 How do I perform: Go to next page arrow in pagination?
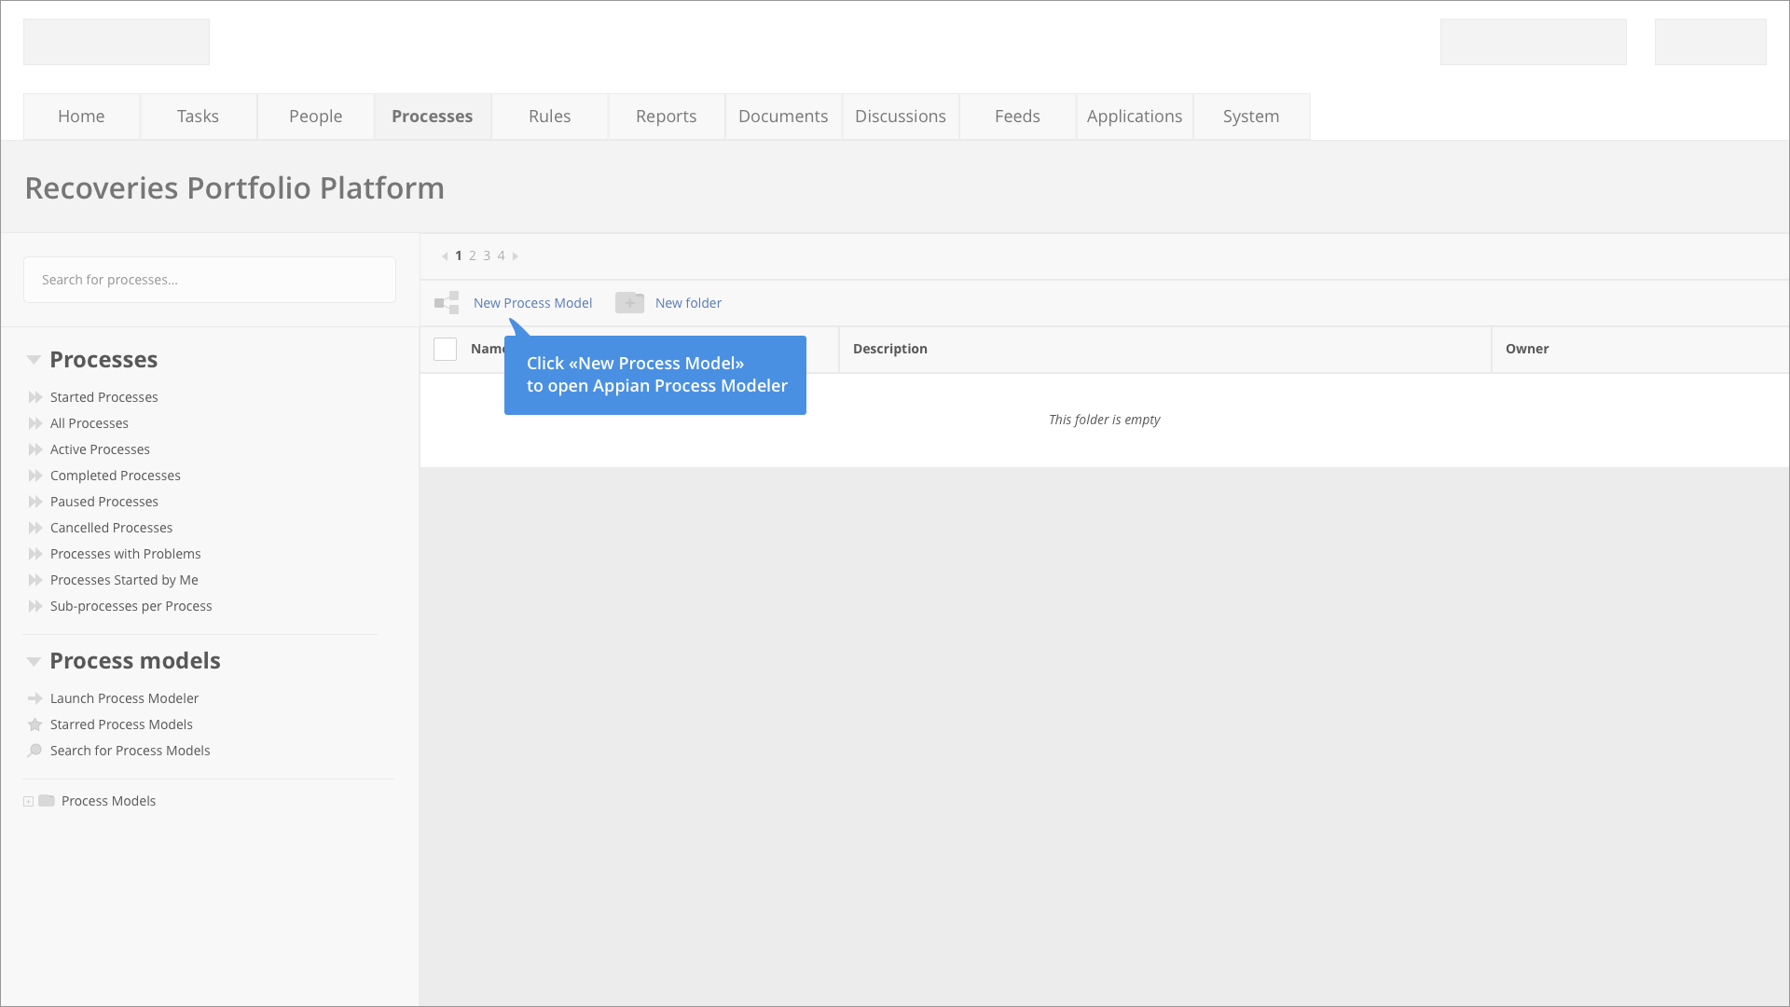click(x=516, y=255)
